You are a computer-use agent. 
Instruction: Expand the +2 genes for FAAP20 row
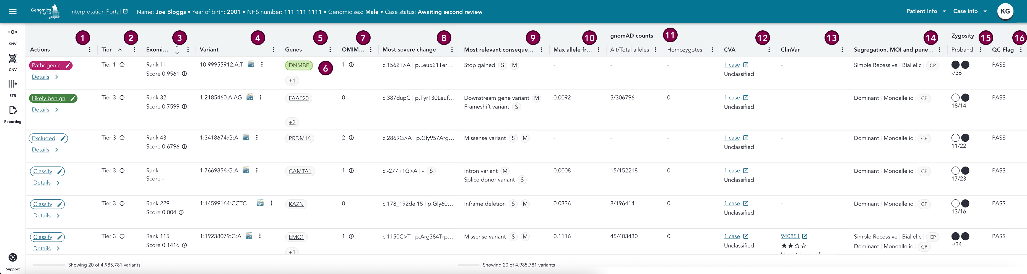(x=292, y=122)
